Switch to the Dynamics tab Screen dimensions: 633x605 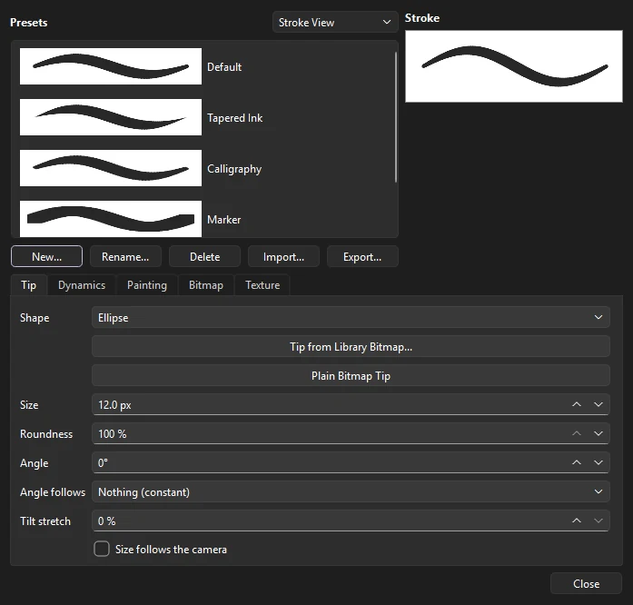click(x=82, y=284)
